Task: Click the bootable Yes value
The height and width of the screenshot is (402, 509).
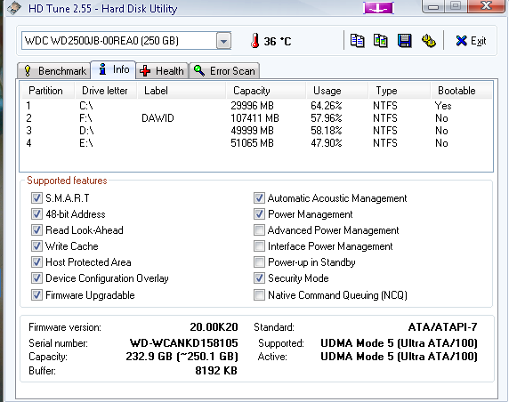Action: pos(443,106)
